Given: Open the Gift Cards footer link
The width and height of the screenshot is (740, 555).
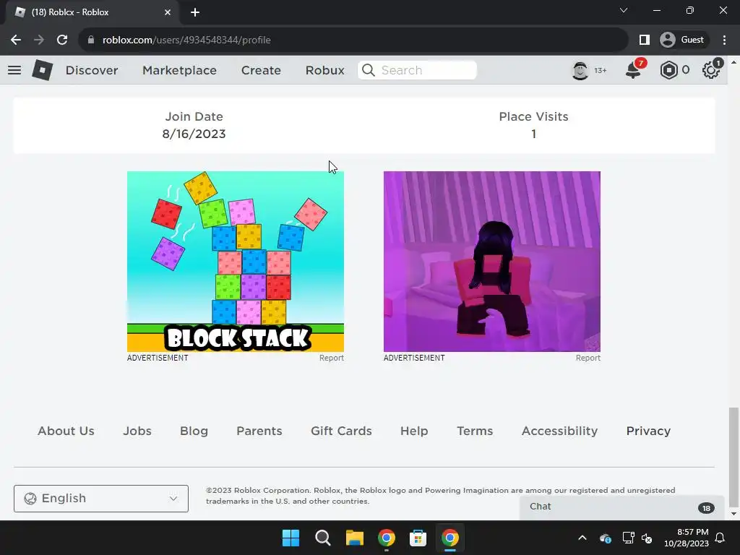Looking at the screenshot, I should pyautogui.click(x=341, y=431).
